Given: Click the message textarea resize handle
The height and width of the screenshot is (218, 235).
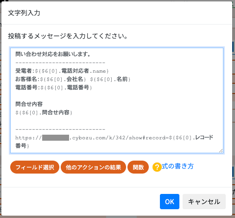Looking at the screenshot, I should [x=221, y=151].
